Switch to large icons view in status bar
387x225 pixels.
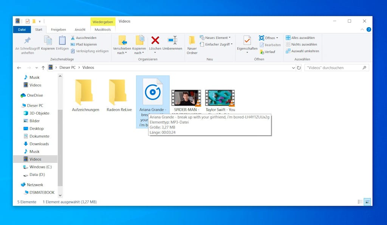click(x=367, y=202)
